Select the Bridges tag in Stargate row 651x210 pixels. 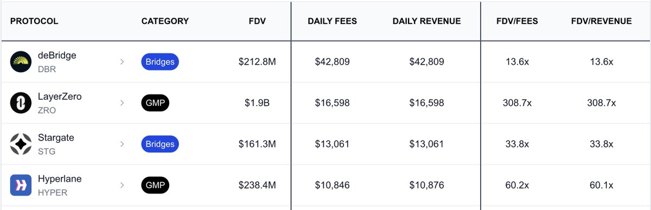[x=160, y=144]
